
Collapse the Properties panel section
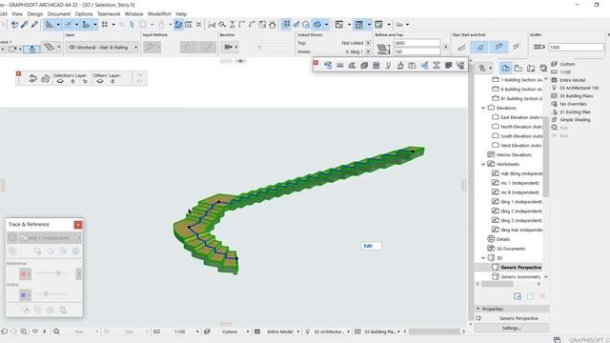[x=478, y=309]
